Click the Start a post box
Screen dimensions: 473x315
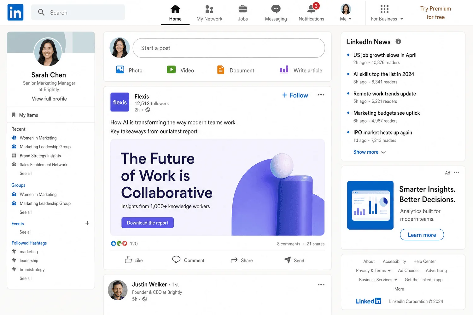[229, 48]
